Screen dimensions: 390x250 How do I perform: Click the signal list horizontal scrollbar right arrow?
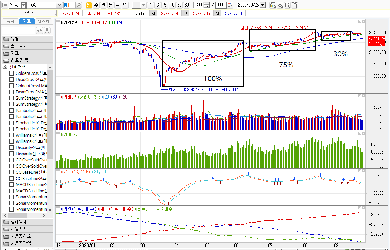tap(45, 215)
